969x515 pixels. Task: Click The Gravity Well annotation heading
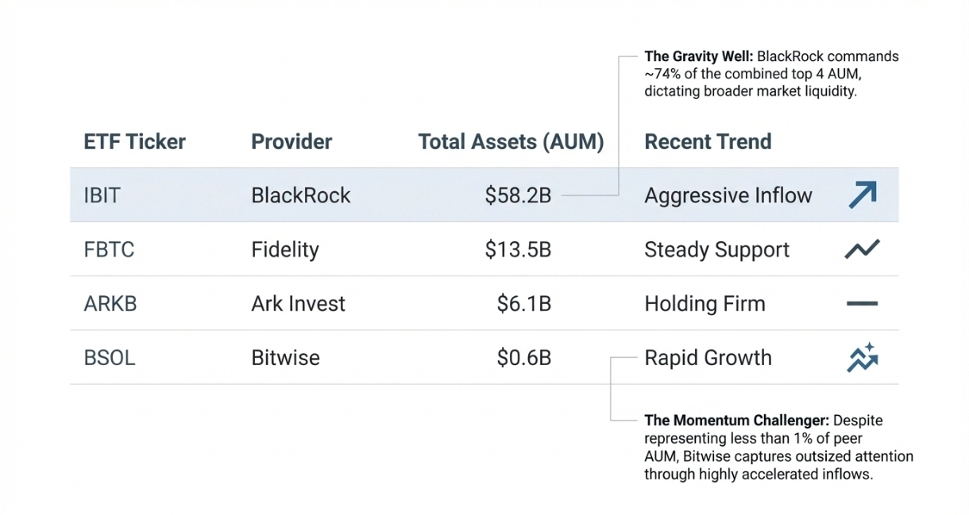[698, 57]
